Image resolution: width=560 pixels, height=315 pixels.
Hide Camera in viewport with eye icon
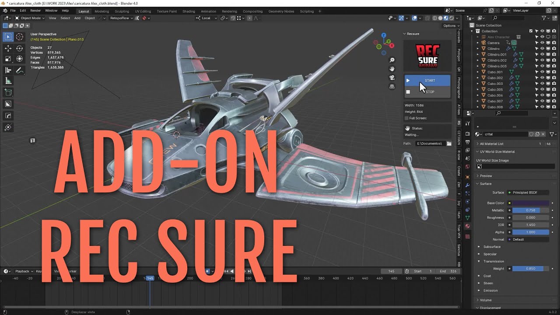[x=542, y=43]
